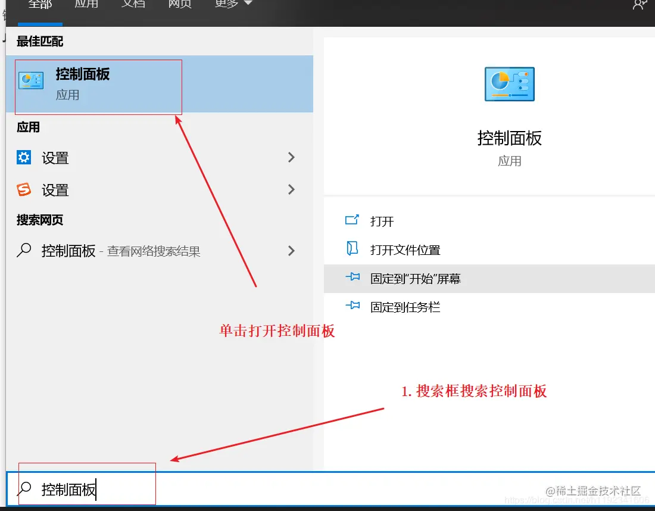This screenshot has height=511, width=655.
Task: Click the magnifier icon in the search box
Action: (x=24, y=488)
